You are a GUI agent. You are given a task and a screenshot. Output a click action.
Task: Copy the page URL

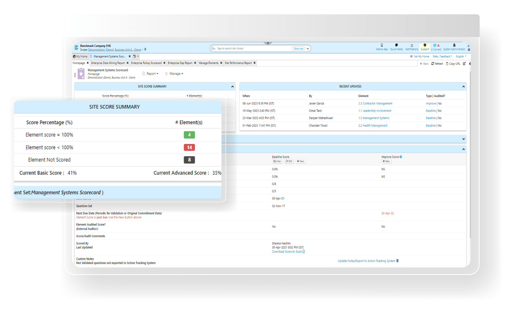[454, 63]
